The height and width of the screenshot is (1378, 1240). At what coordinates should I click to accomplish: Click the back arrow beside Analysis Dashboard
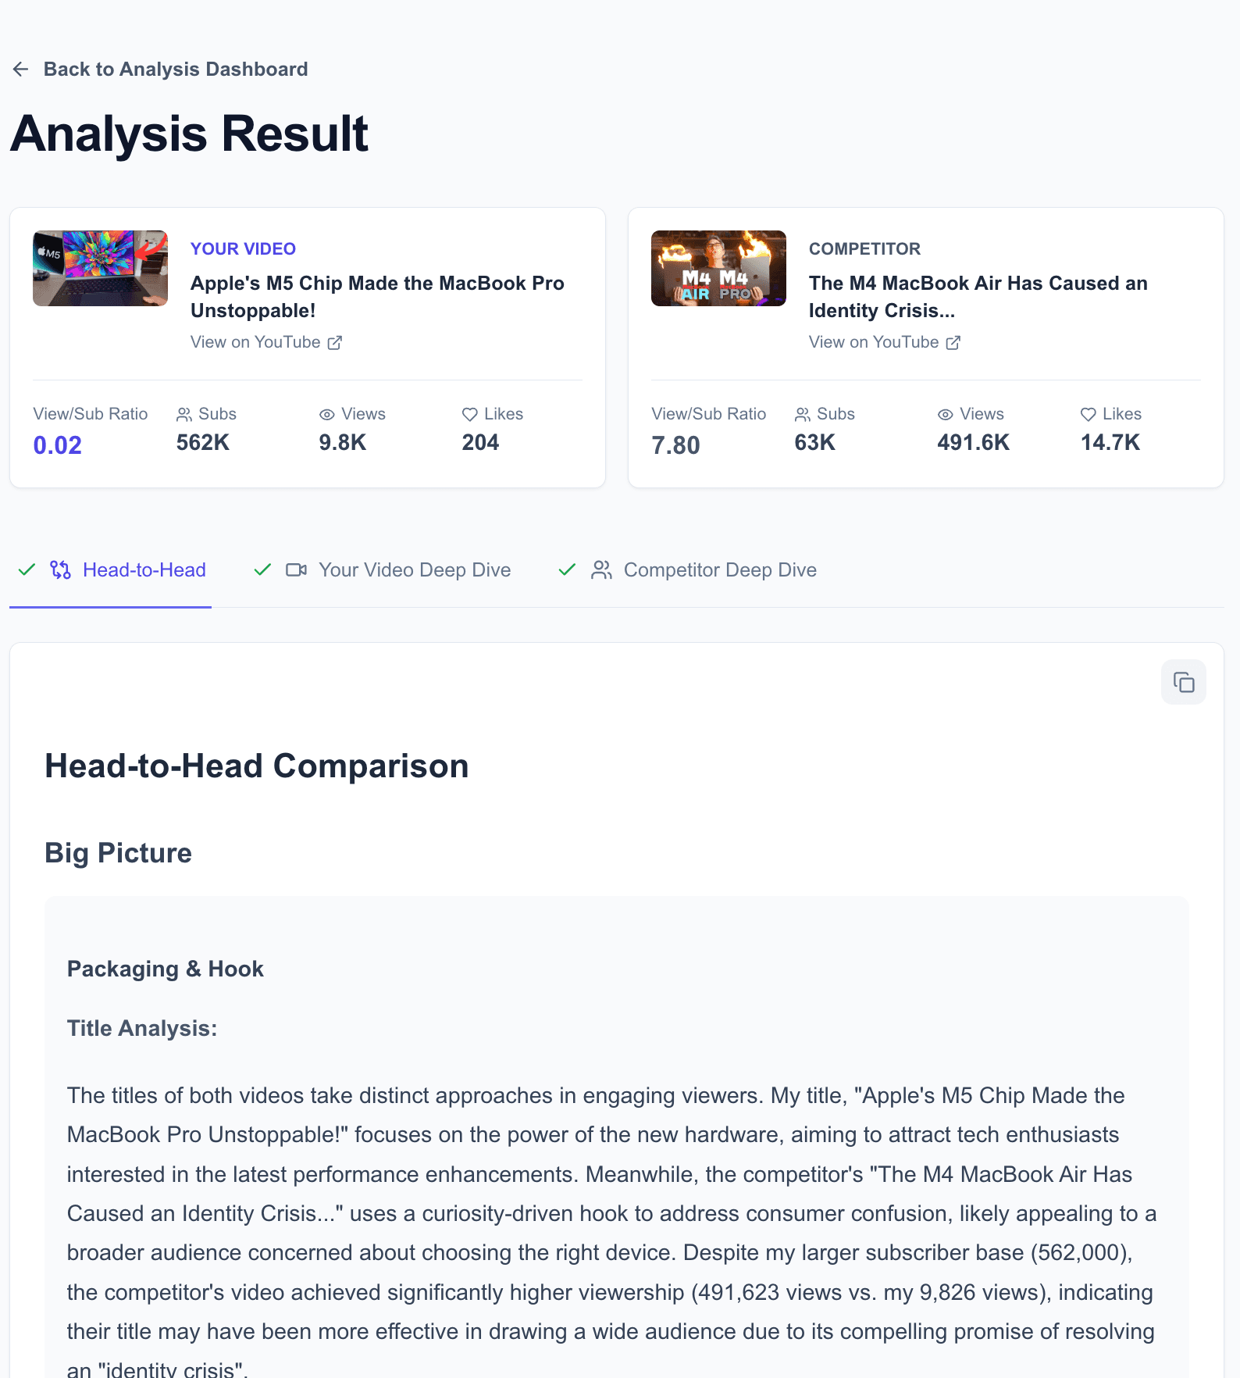20,69
